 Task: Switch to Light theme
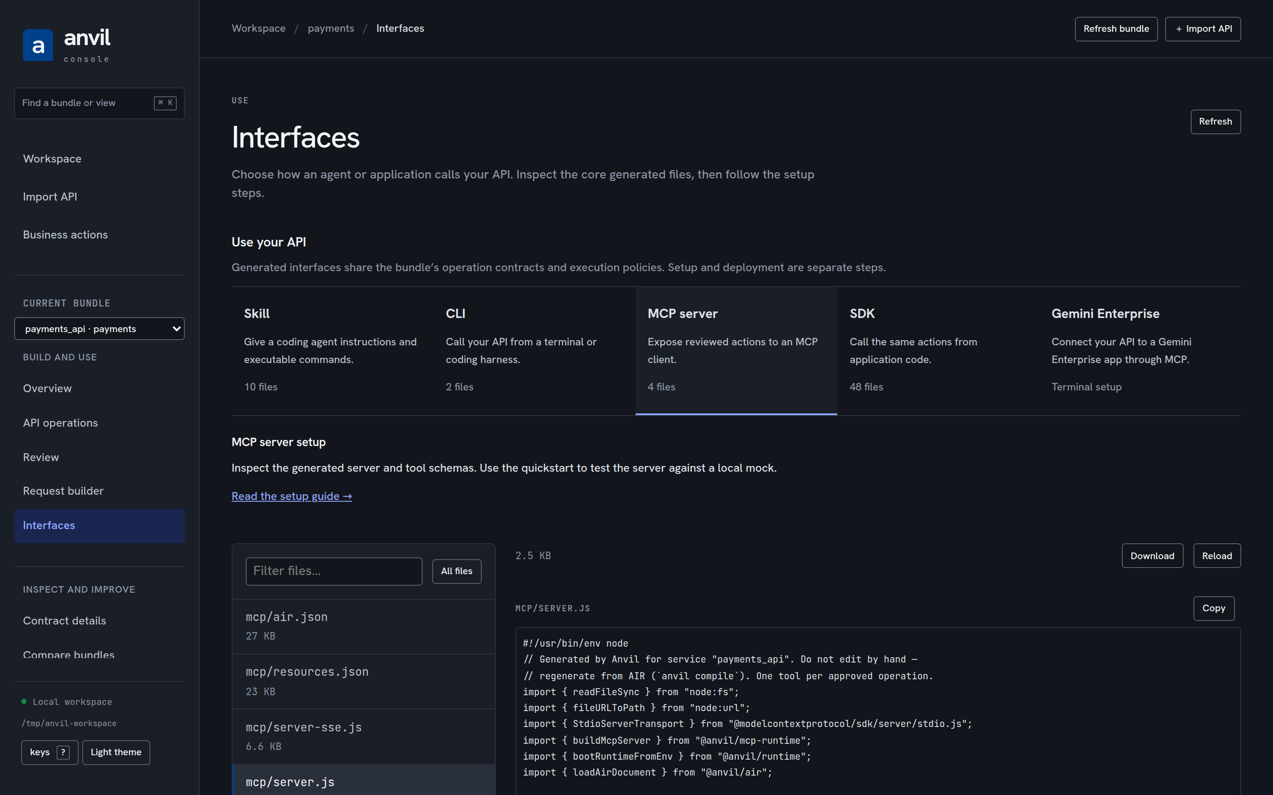pyautogui.click(x=116, y=753)
